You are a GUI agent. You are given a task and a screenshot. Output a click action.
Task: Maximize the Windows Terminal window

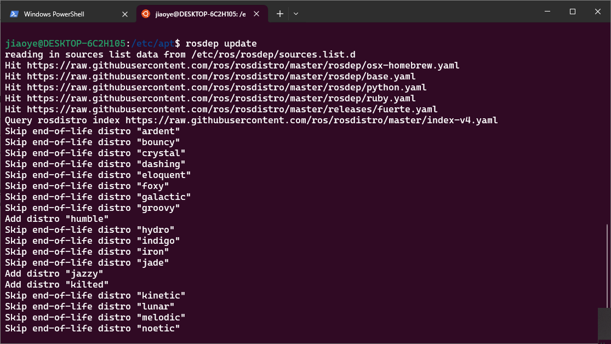click(573, 12)
